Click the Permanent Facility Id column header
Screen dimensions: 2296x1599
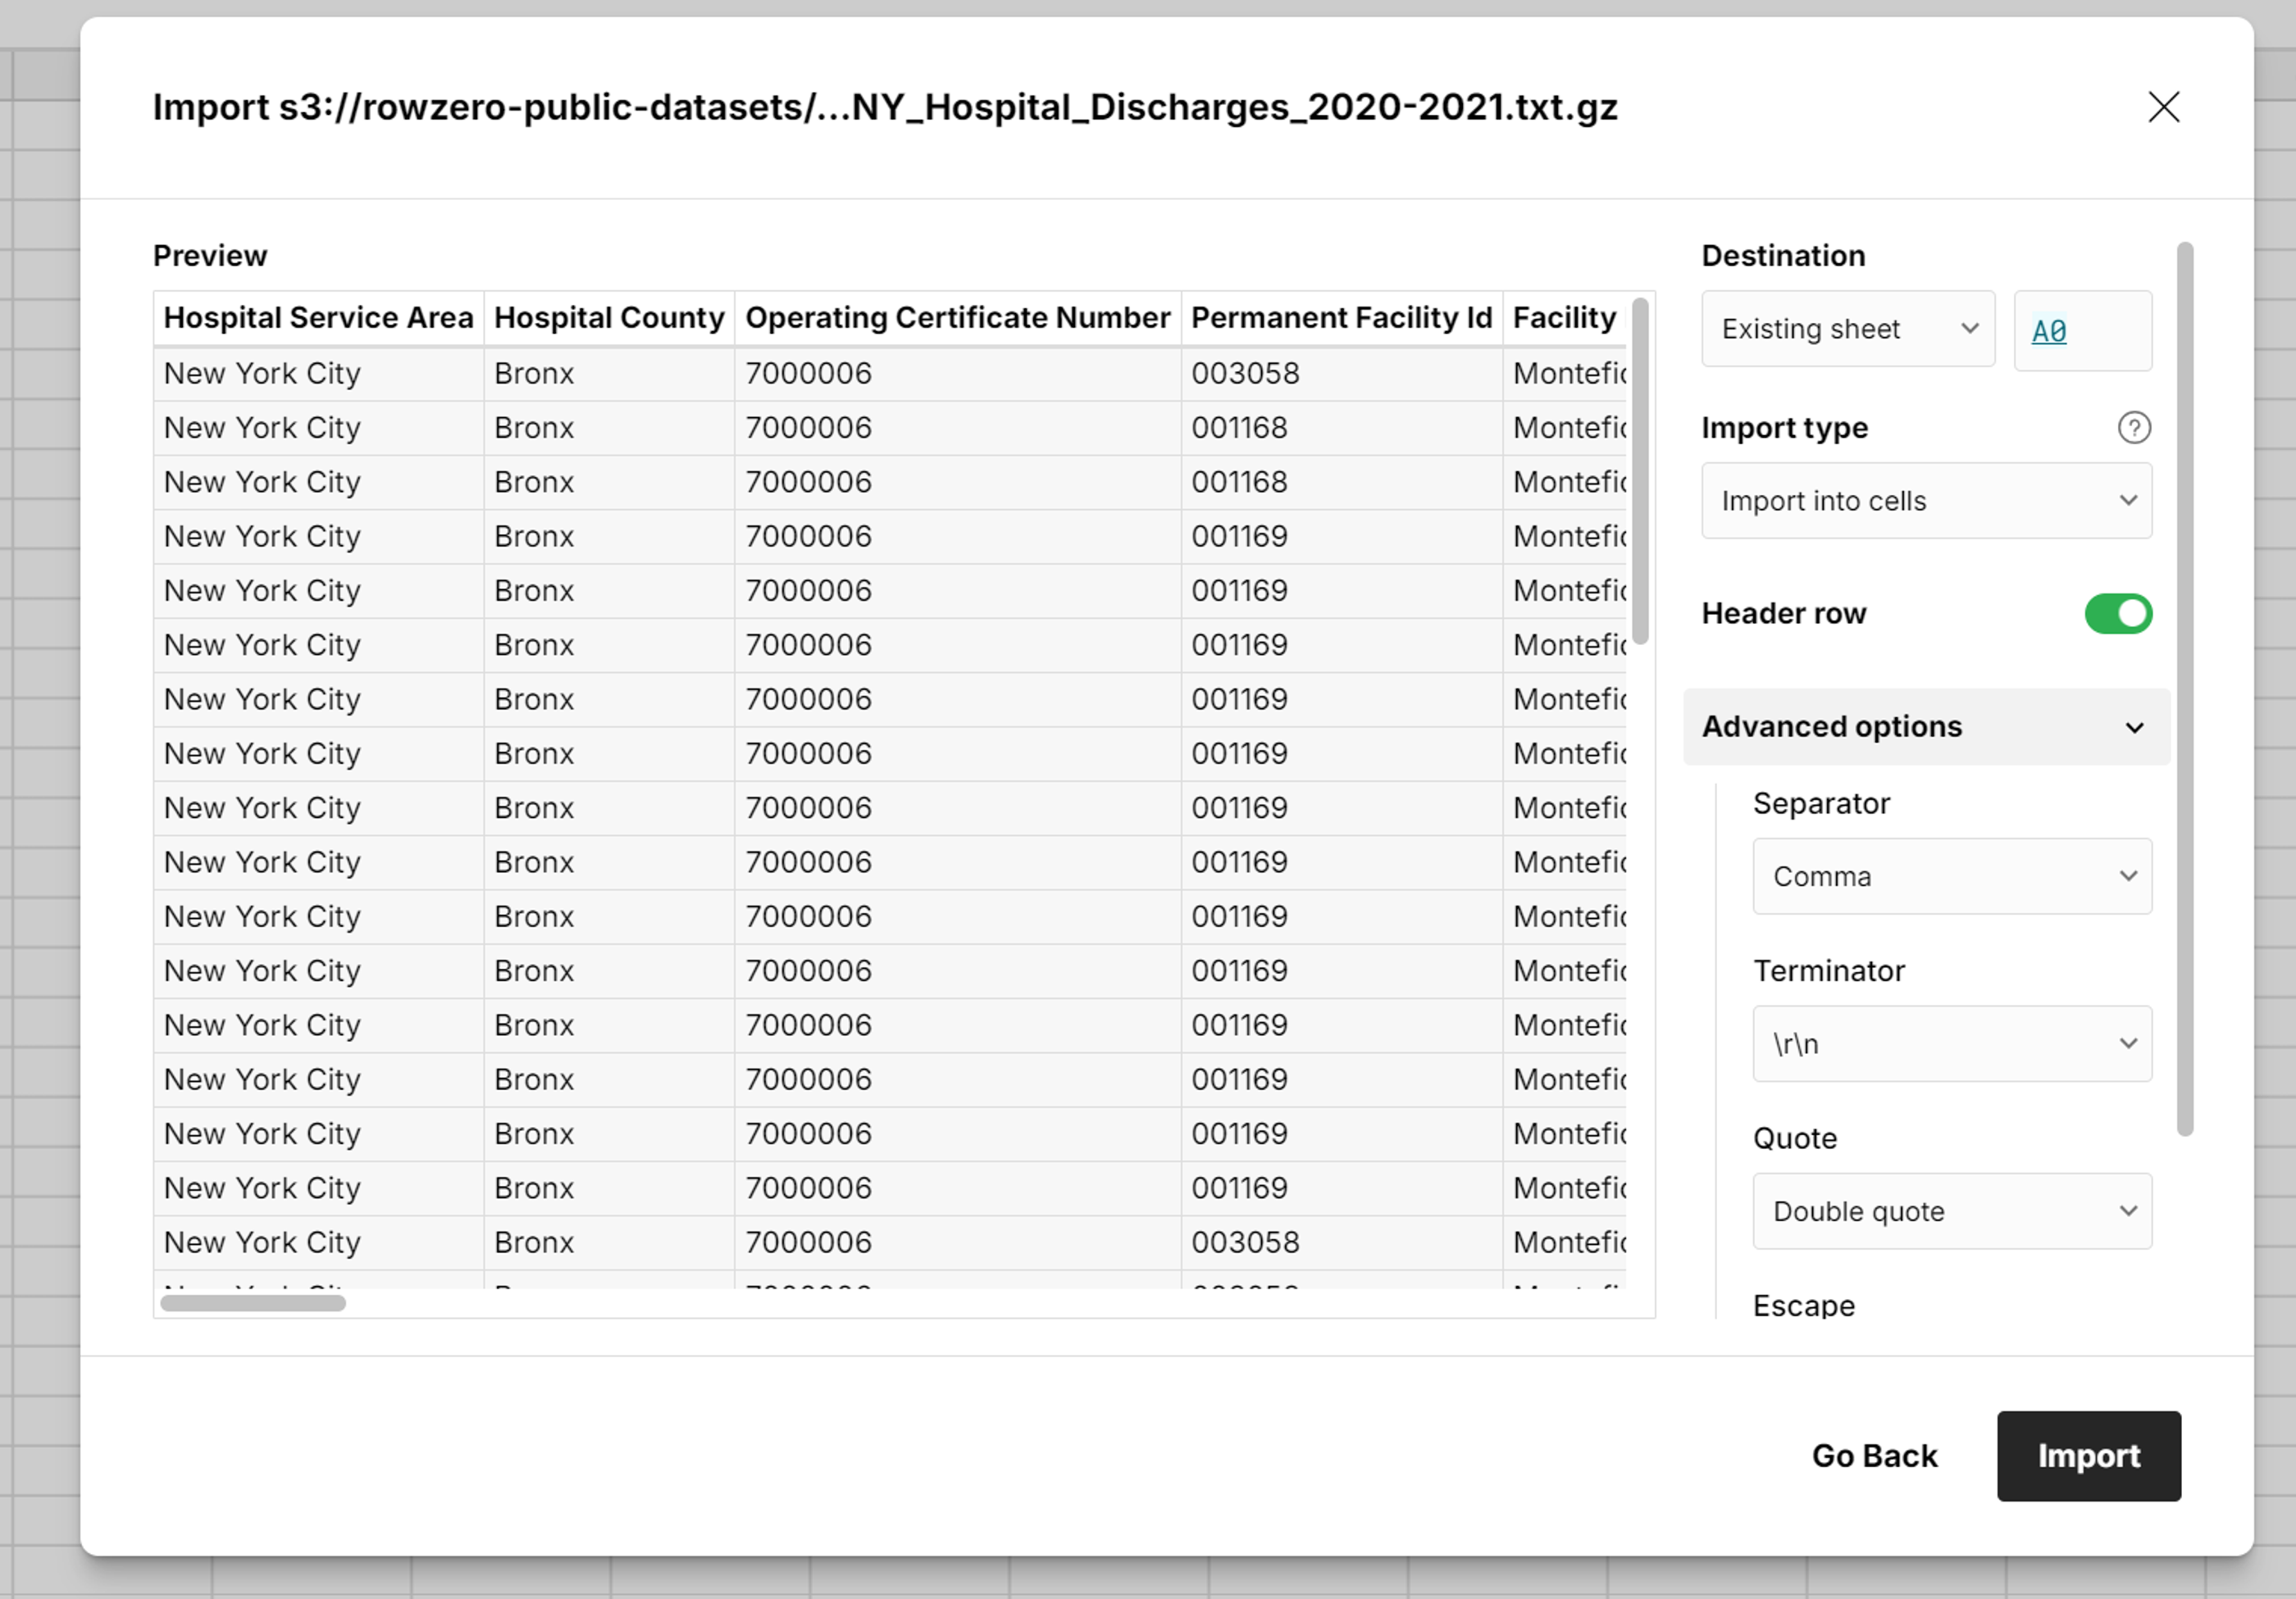[x=1341, y=318]
